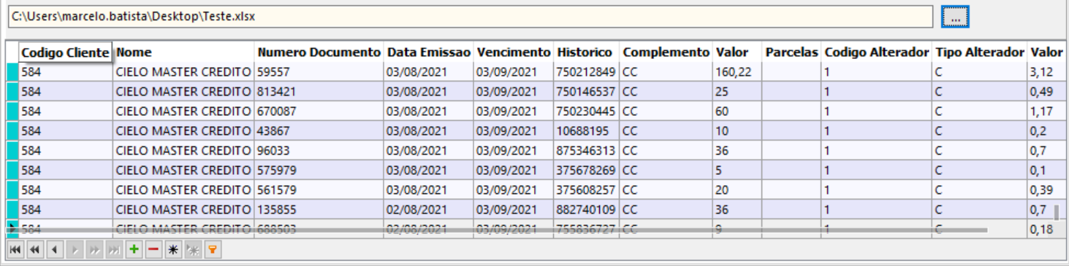Add a new record with green plus
This screenshot has width=1069, height=266.
[x=133, y=250]
